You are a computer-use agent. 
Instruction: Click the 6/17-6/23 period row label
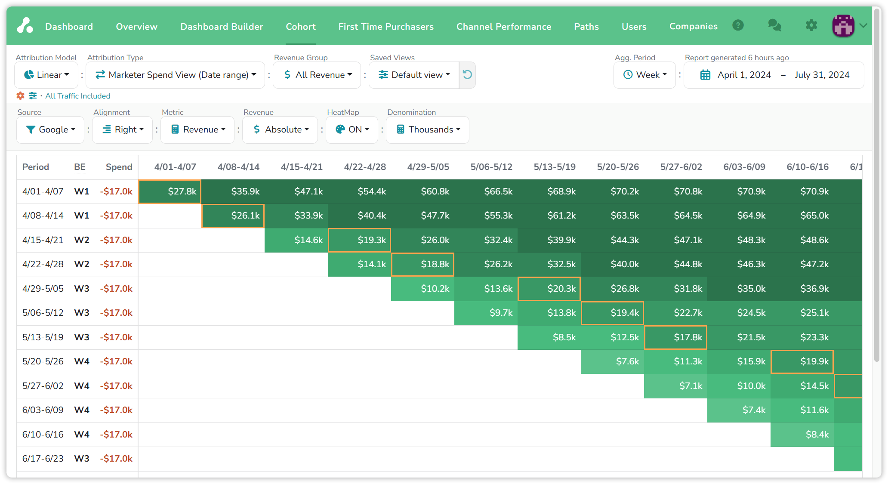43,459
